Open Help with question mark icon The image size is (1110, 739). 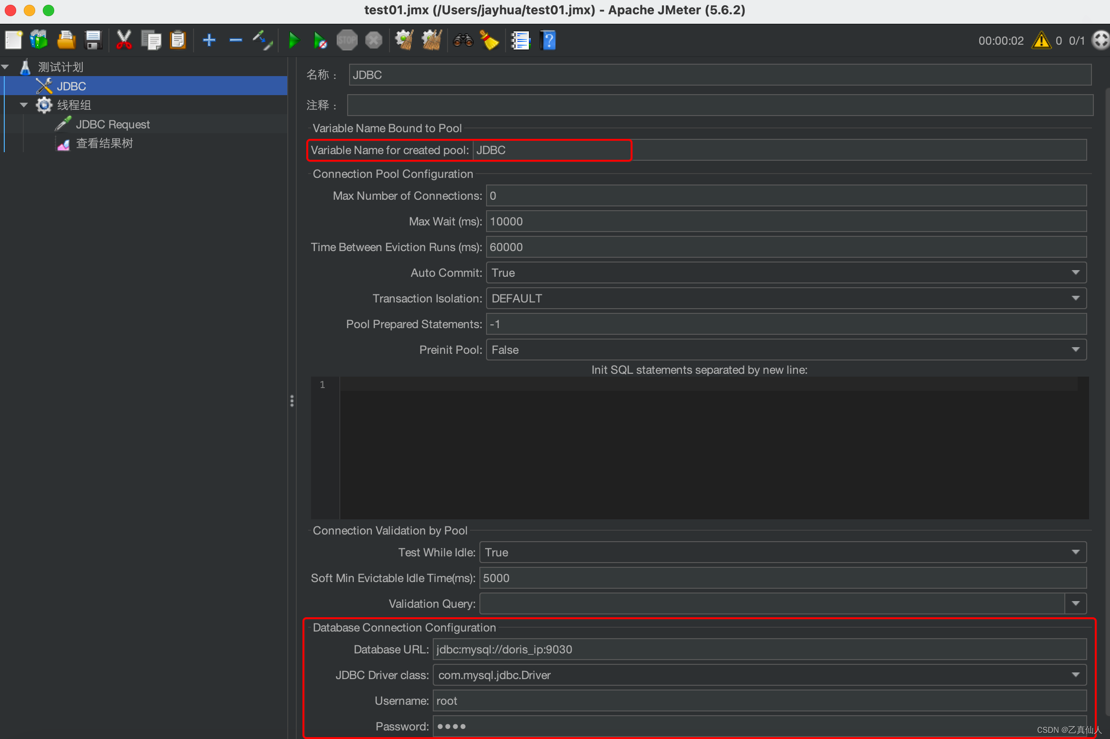pyautogui.click(x=548, y=40)
